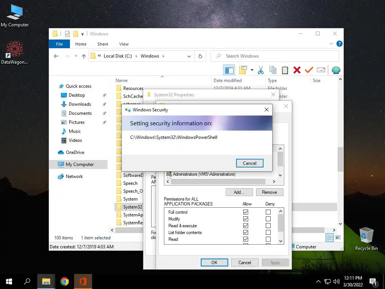The image size is (385, 289).
Task: Click the chevron after Windows in path
Action: click(163, 56)
